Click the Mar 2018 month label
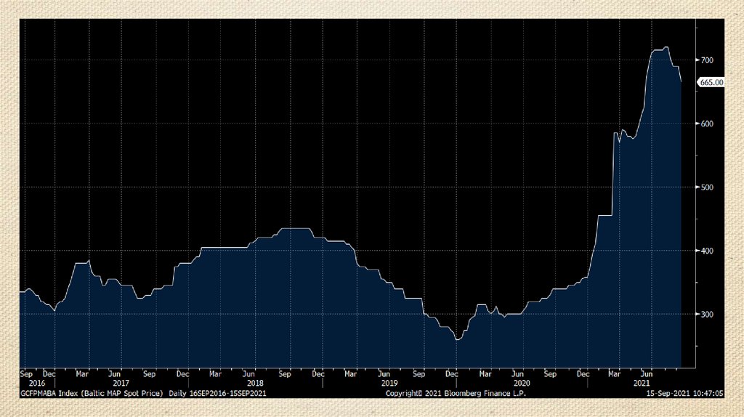744x417 pixels. click(215, 374)
